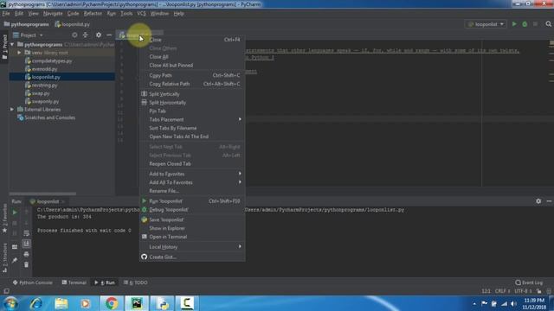Toggle scroll to end icon in Run console
The image size is (554, 311).
click(26, 244)
